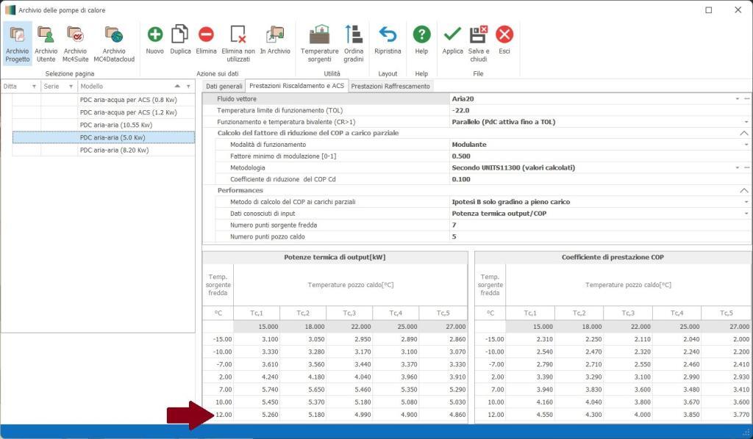Edit Fattore minimo di modulazione value 0.500
Image resolution: width=753 pixels, height=439 pixels.
tap(600, 156)
